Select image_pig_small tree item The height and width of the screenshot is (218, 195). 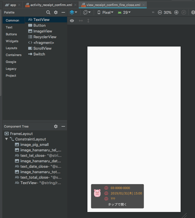click(32, 144)
